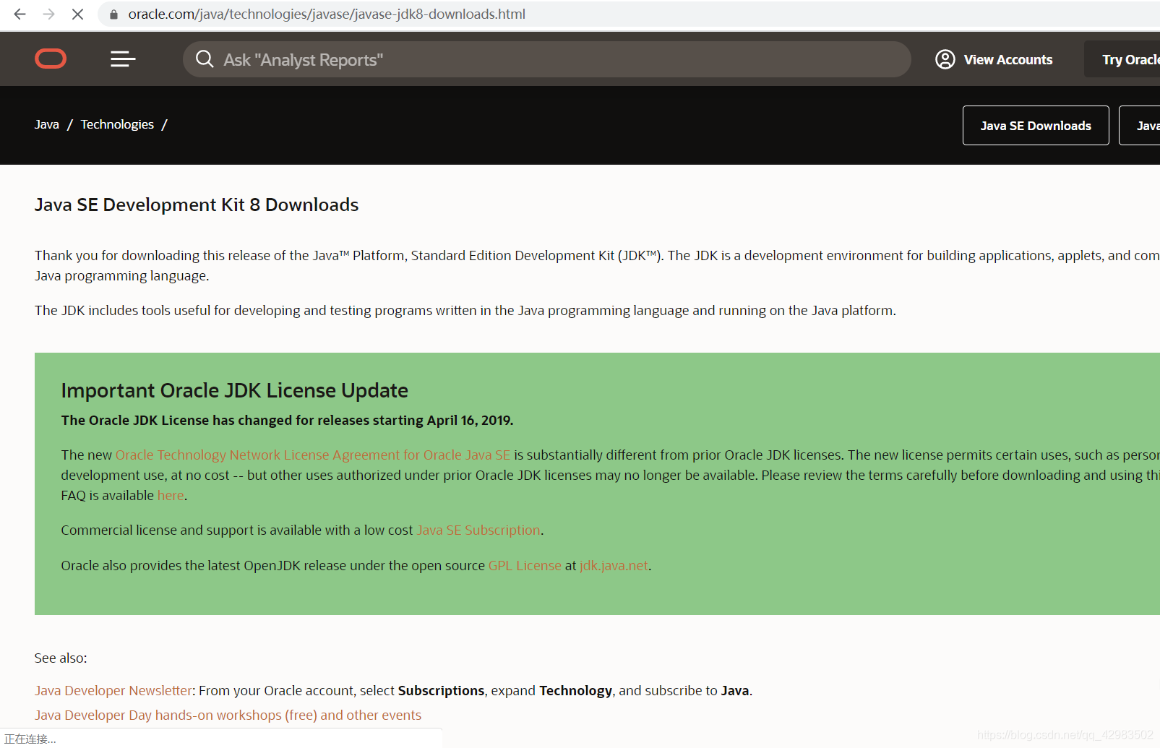Click the 'See also:' text
1160x748 pixels.
tap(61, 658)
